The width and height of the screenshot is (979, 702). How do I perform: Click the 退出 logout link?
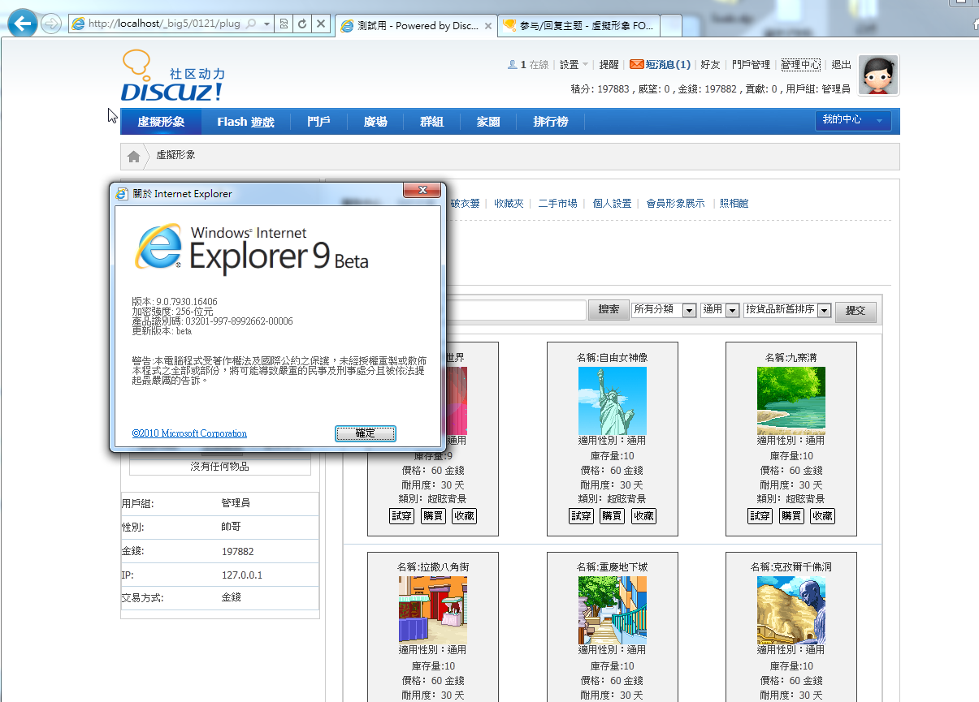(841, 65)
